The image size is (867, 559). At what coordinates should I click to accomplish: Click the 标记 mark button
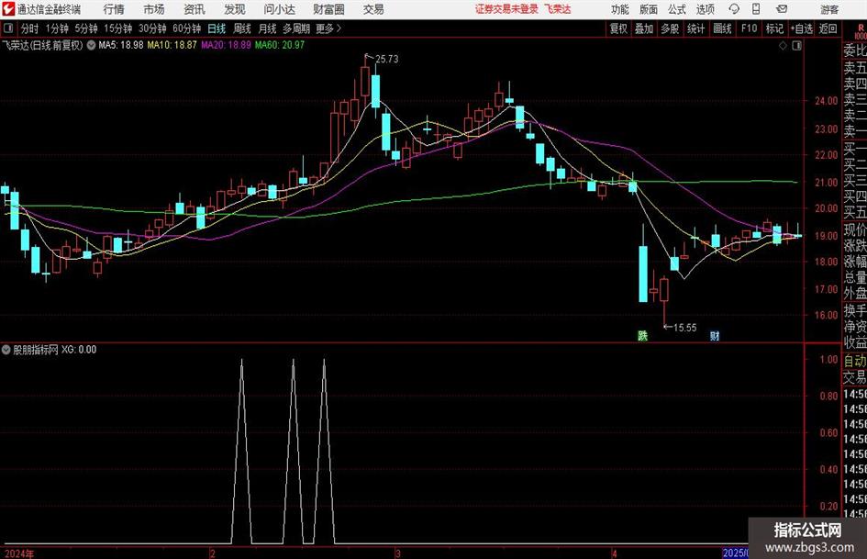774,28
